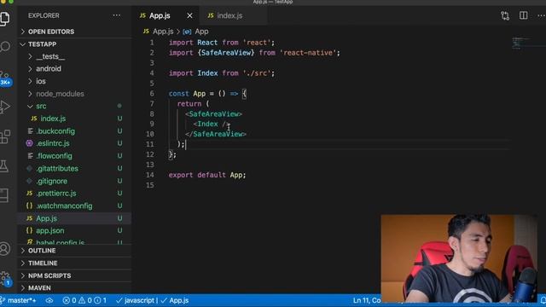
Task: Click the Ln 11 cursor position indicator
Action: (x=367, y=300)
